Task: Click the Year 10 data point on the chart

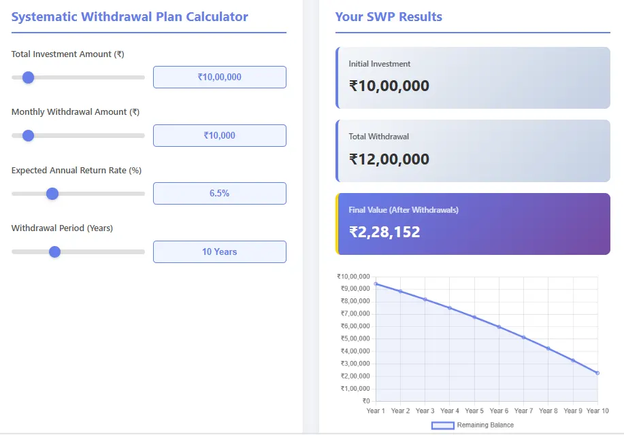Action: pyautogui.click(x=597, y=372)
